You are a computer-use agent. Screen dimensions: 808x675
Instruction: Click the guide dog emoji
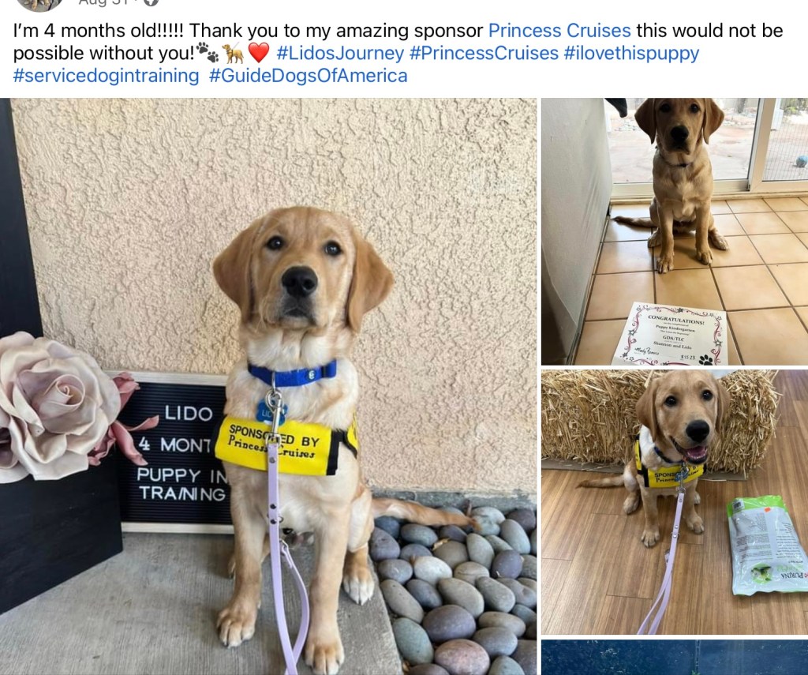[234, 53]
